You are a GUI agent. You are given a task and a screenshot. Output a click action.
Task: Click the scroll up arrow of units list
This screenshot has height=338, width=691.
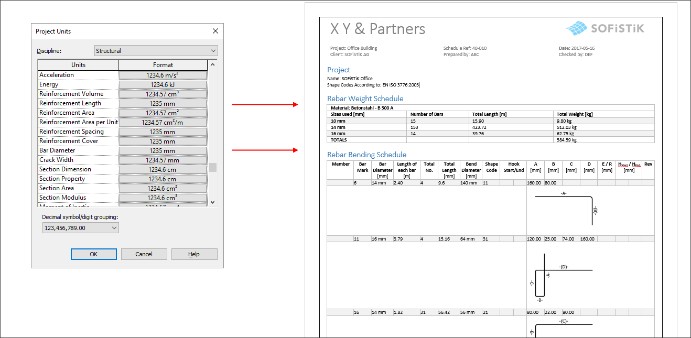pyautogui.click(x=212, y=65)
